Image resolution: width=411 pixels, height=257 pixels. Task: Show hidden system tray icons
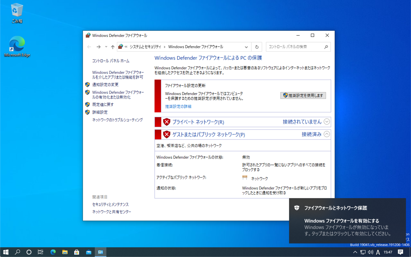355,252
